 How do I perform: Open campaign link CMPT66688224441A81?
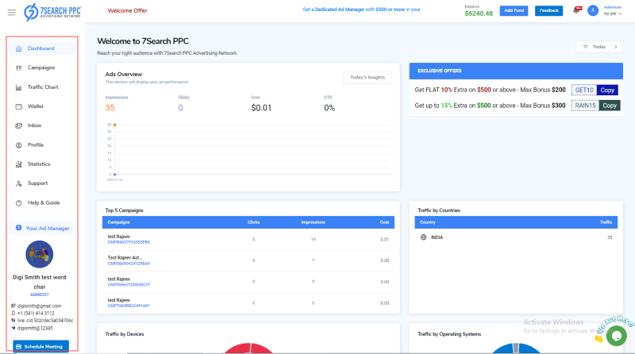tap(129, 306)
